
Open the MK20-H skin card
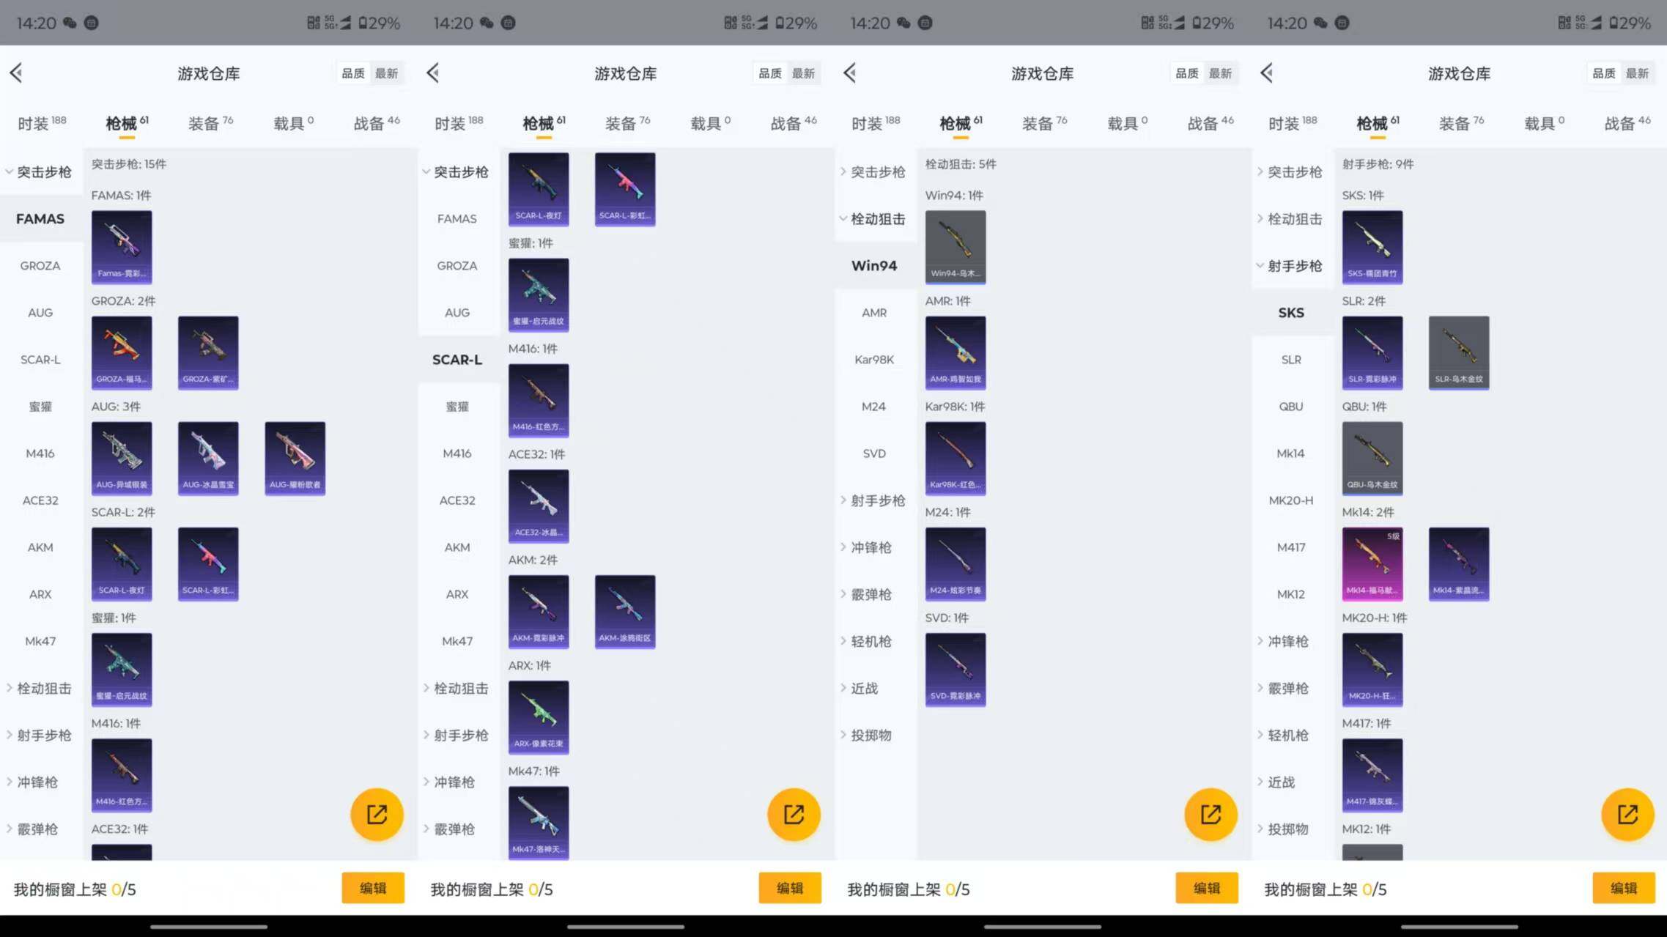click(x=1372, y=669)
